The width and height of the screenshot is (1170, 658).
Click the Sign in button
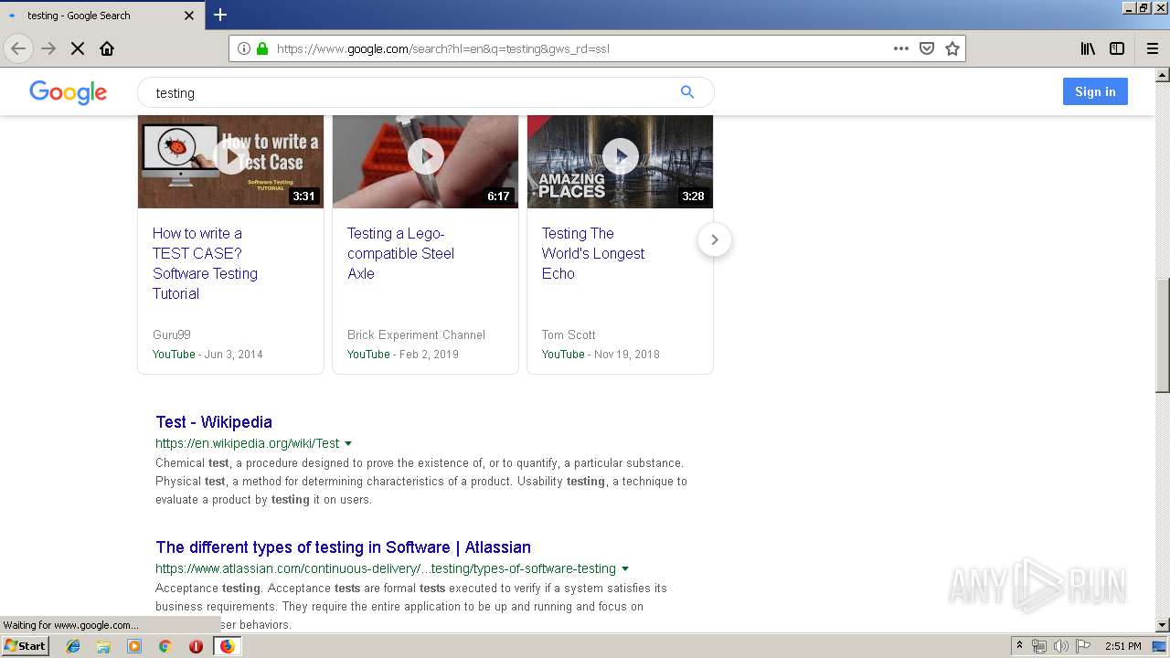point(1095,91)
